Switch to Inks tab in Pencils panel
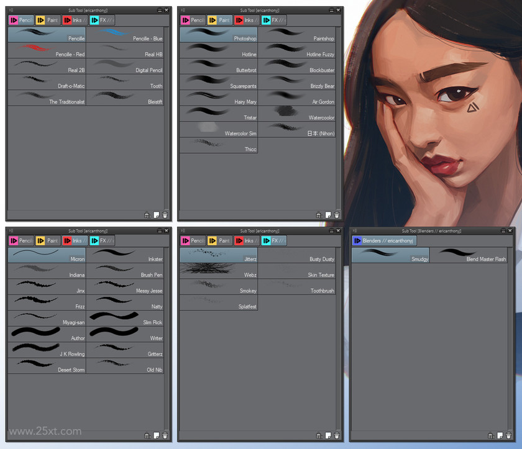This screenshot has height=449, width=522. click(75, 20)
